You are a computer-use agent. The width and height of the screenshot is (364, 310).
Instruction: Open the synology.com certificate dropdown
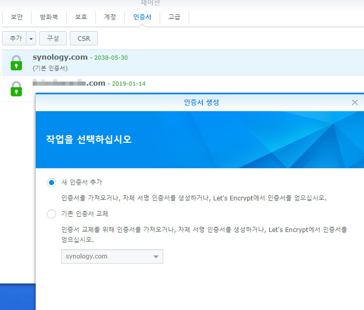112,256
